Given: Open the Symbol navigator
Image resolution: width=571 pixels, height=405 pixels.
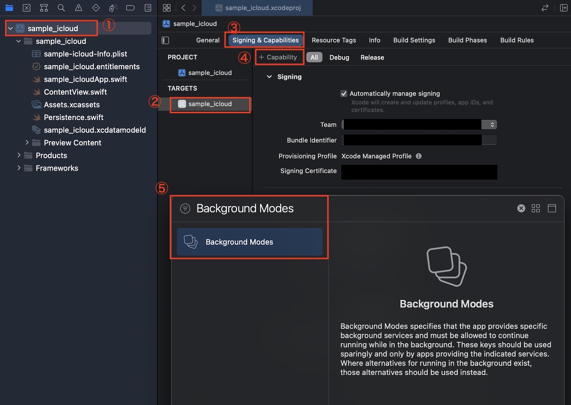Looking at the screenshot, I should pyautogui.click(x=44, y=8).
